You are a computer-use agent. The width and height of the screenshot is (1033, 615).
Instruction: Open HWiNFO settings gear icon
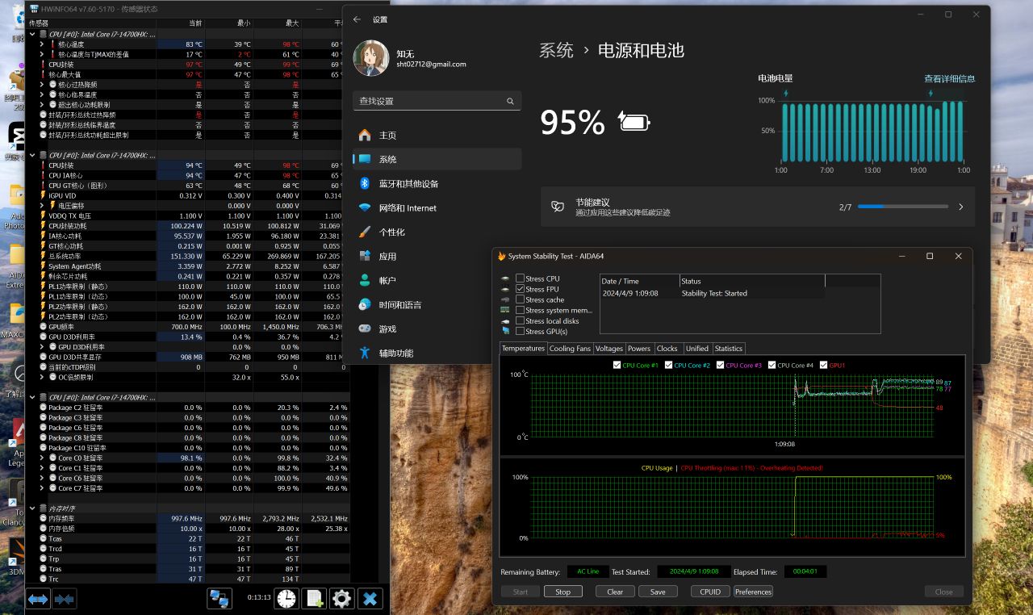coord(341,598)
